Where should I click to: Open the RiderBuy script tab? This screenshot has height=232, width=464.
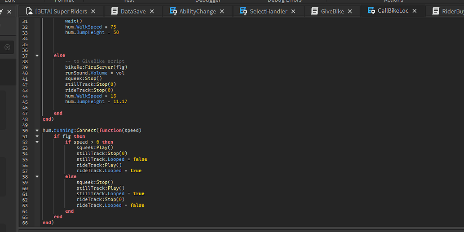pyautogui.click(x=453, y=11)
